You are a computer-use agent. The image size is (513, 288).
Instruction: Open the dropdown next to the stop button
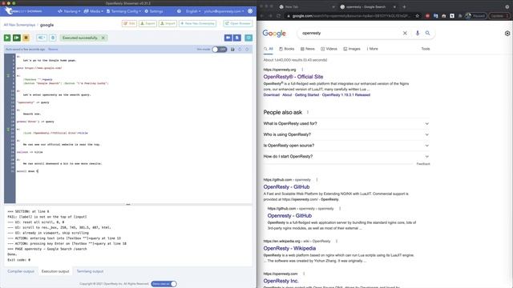[42, 38]
